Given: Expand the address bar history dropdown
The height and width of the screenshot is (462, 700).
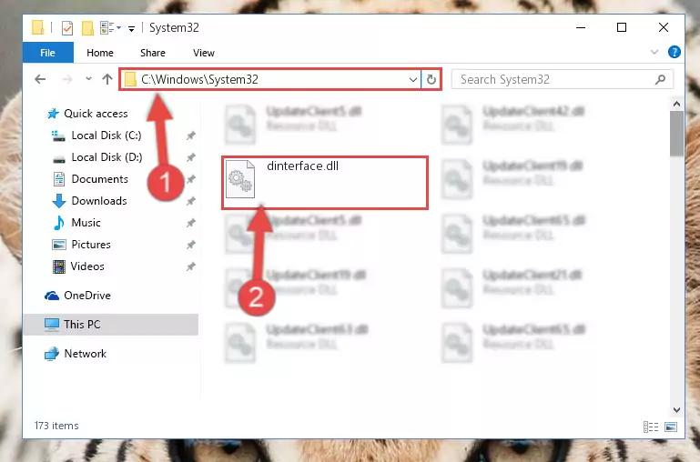Looking at the screenshot, I should tap(413, 80).
